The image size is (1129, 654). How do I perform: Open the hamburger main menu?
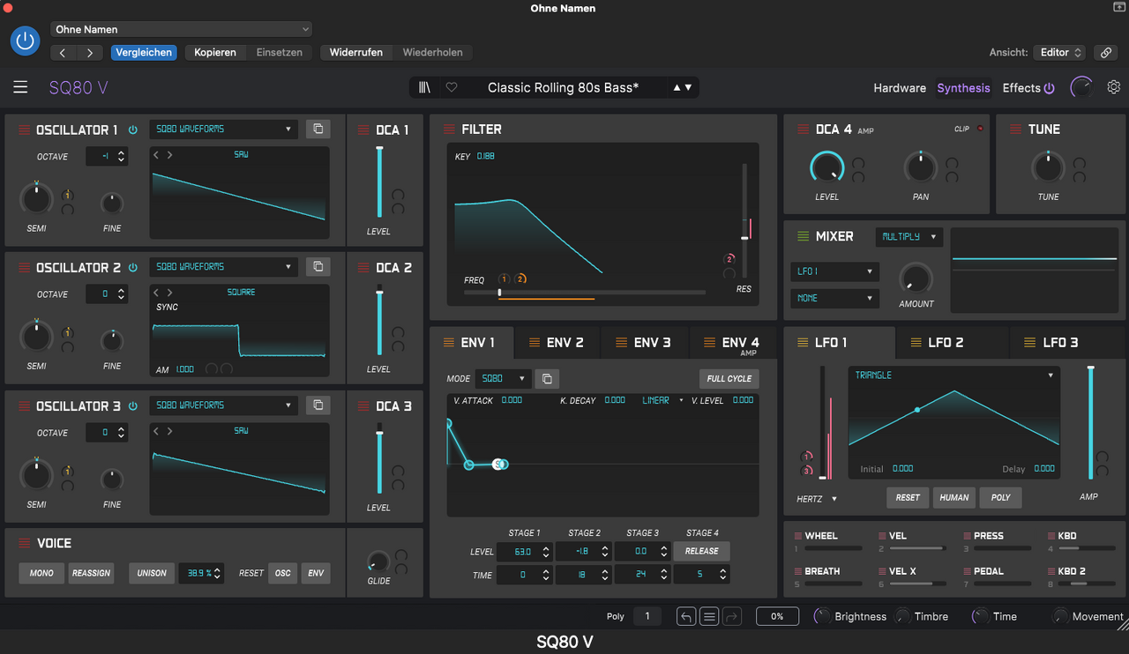click(x=20, y=87)
